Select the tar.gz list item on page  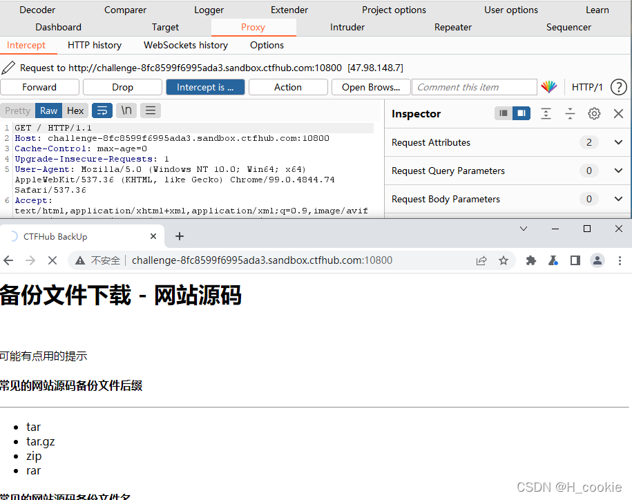40,441
